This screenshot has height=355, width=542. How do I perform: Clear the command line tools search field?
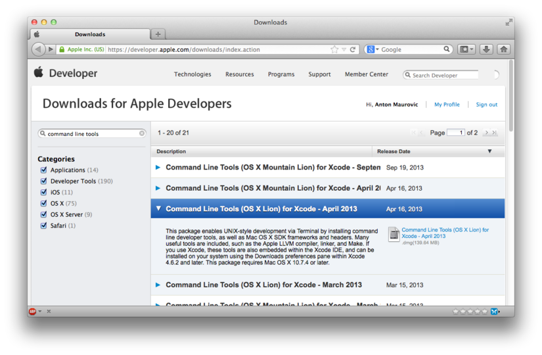(142, 133)
